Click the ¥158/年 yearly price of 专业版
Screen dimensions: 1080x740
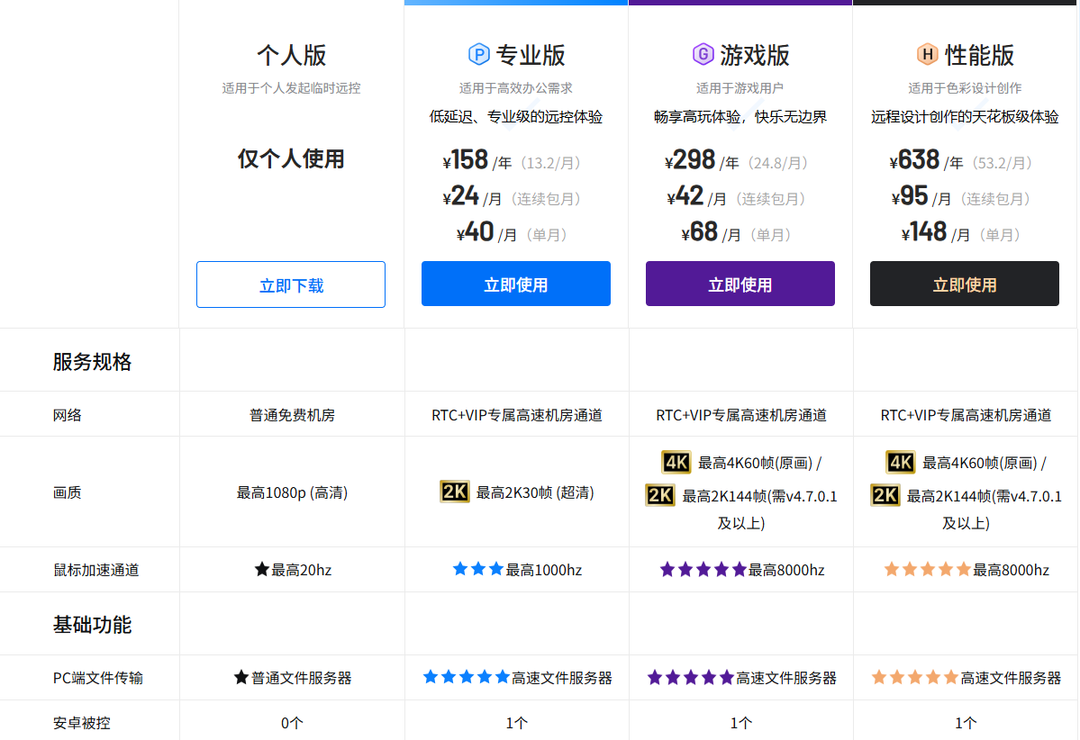pos(477,160)
